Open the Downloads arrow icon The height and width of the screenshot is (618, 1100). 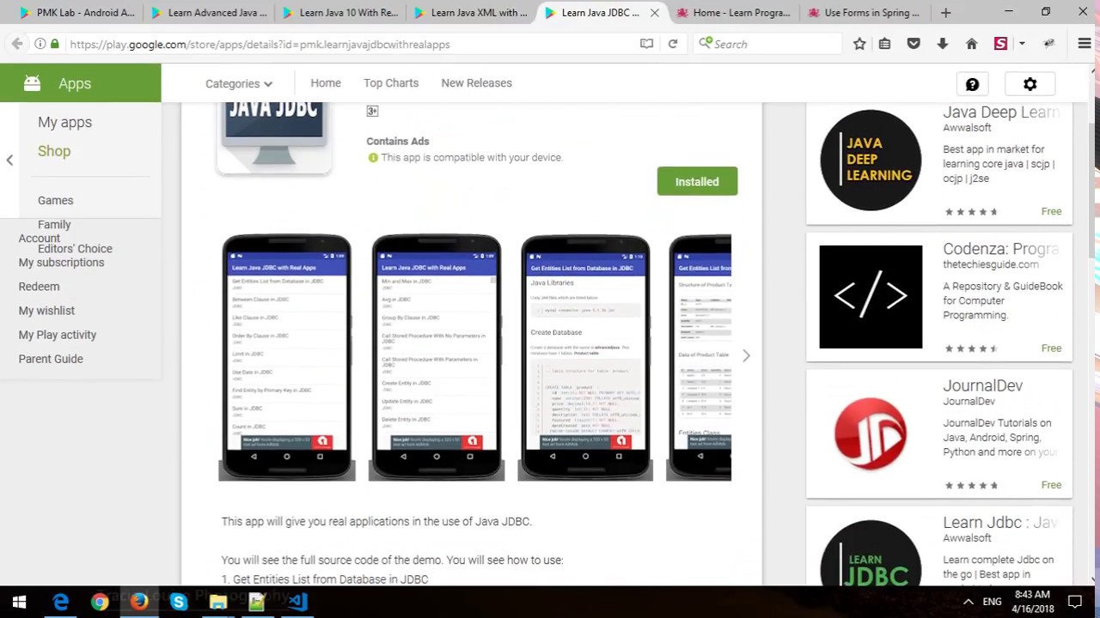tap(943, 44)
